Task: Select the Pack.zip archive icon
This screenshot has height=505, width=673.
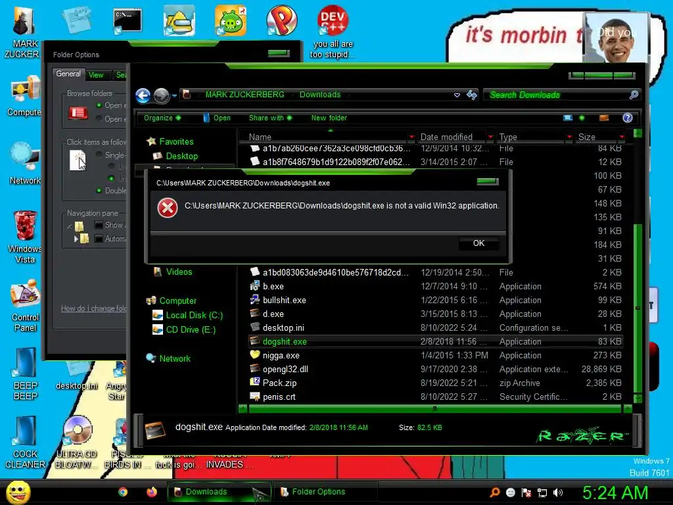Action: [255, 383]
